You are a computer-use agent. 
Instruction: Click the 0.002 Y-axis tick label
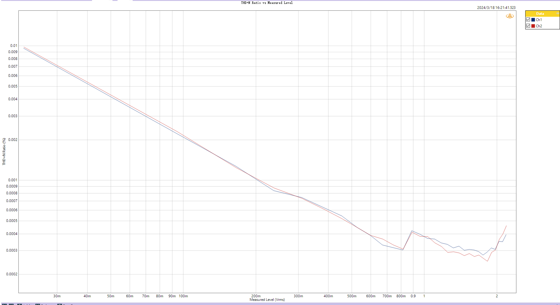tap(13, 140)
